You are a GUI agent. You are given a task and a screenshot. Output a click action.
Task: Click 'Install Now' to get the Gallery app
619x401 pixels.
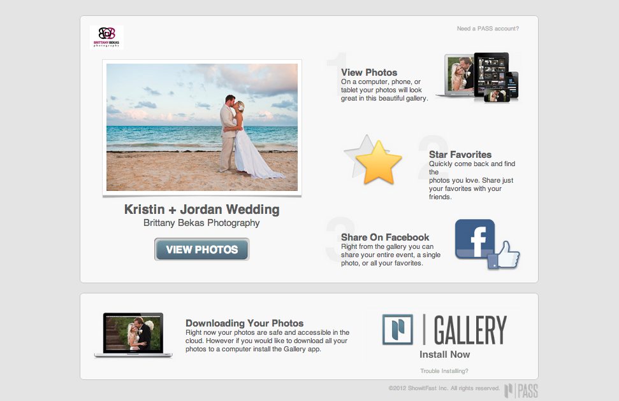444,355
